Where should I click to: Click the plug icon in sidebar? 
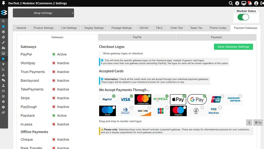[x=3, y=64]
